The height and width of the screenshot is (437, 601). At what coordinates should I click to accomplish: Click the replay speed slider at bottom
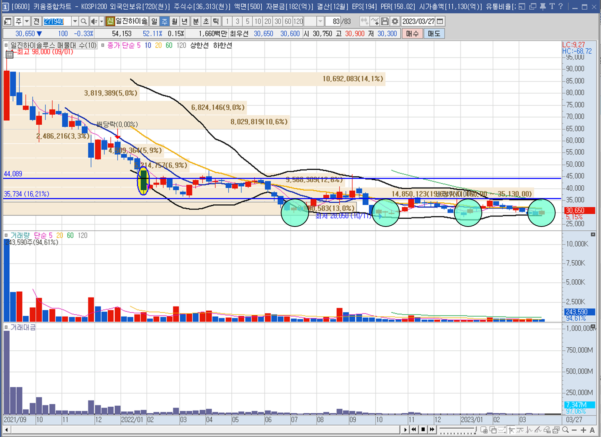point(458,430)
